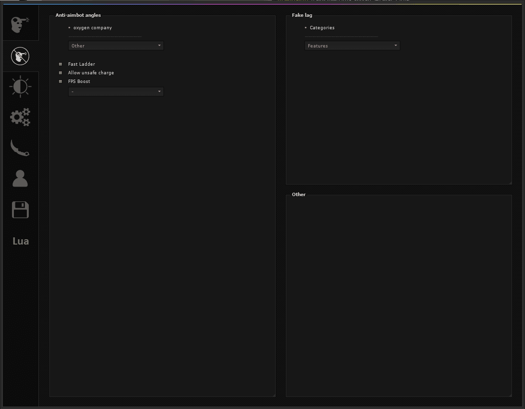Viewport: 525px width, 409px height.
Task: Click the oxygen company label
Action: pyautogui.click(x=93, y=28)
